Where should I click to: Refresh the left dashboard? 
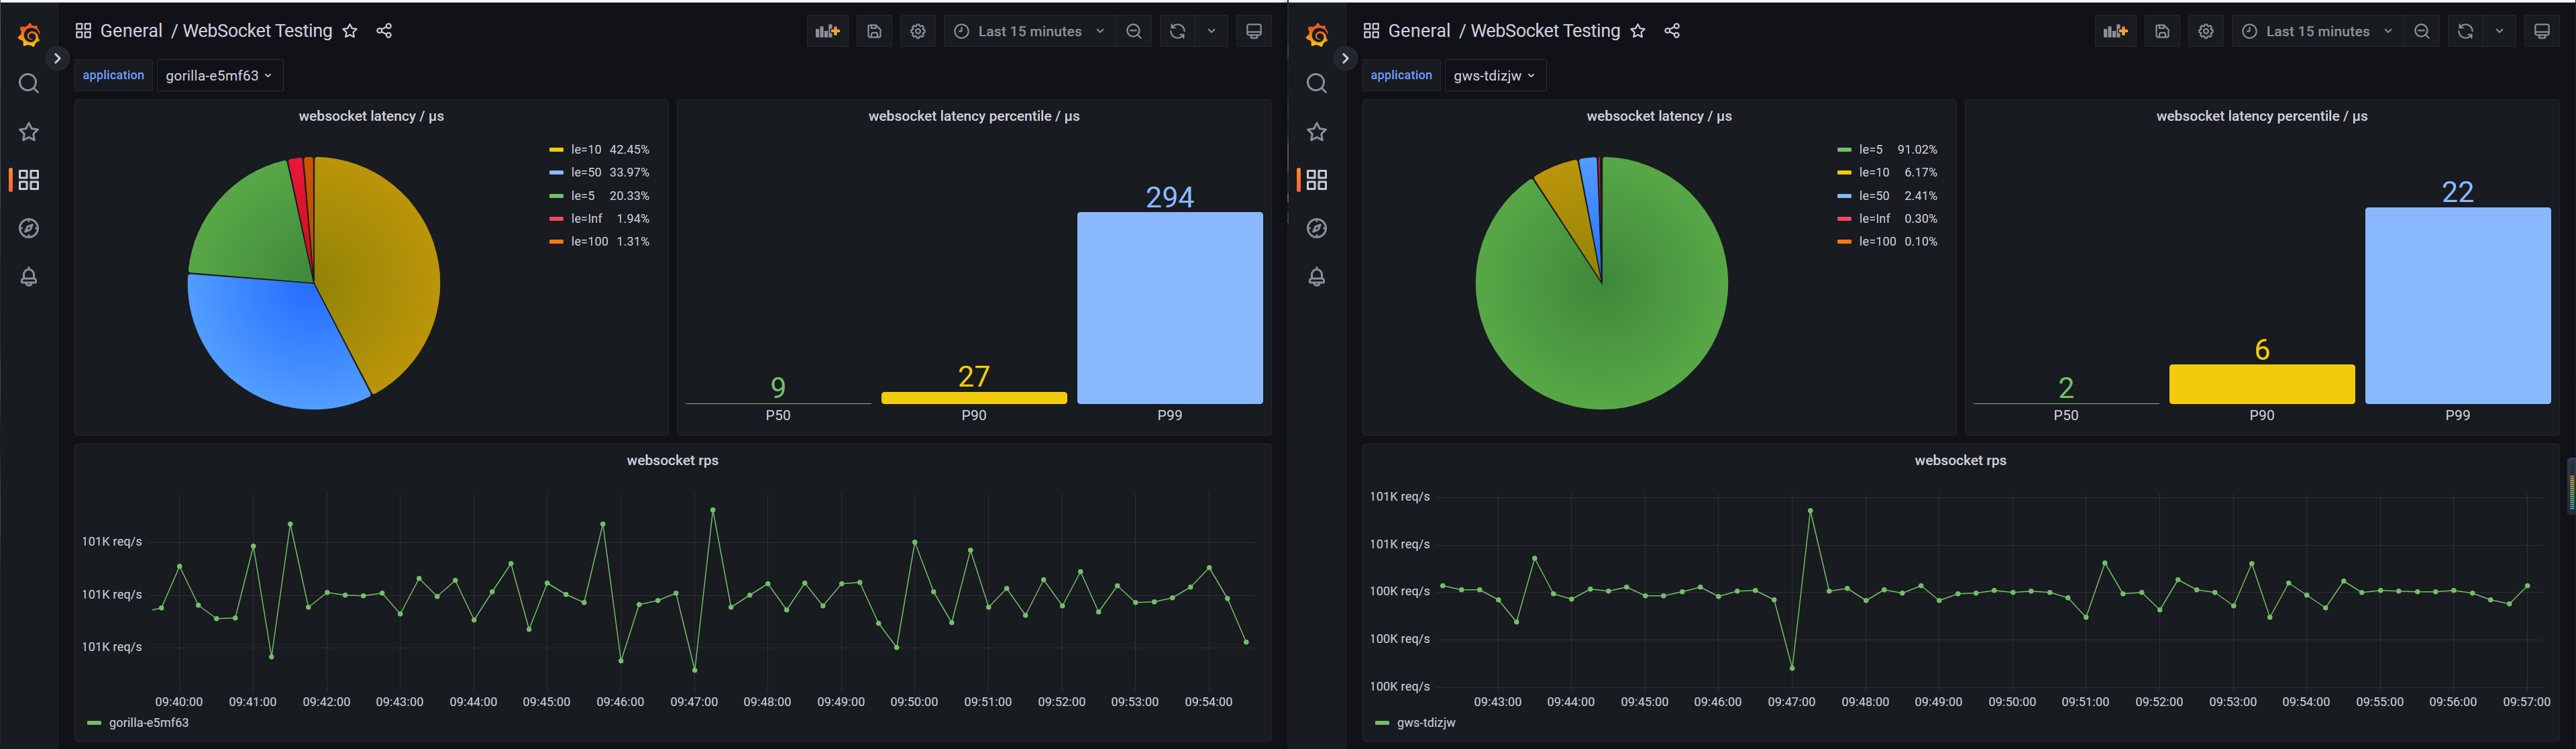[x=1177, y=31]
